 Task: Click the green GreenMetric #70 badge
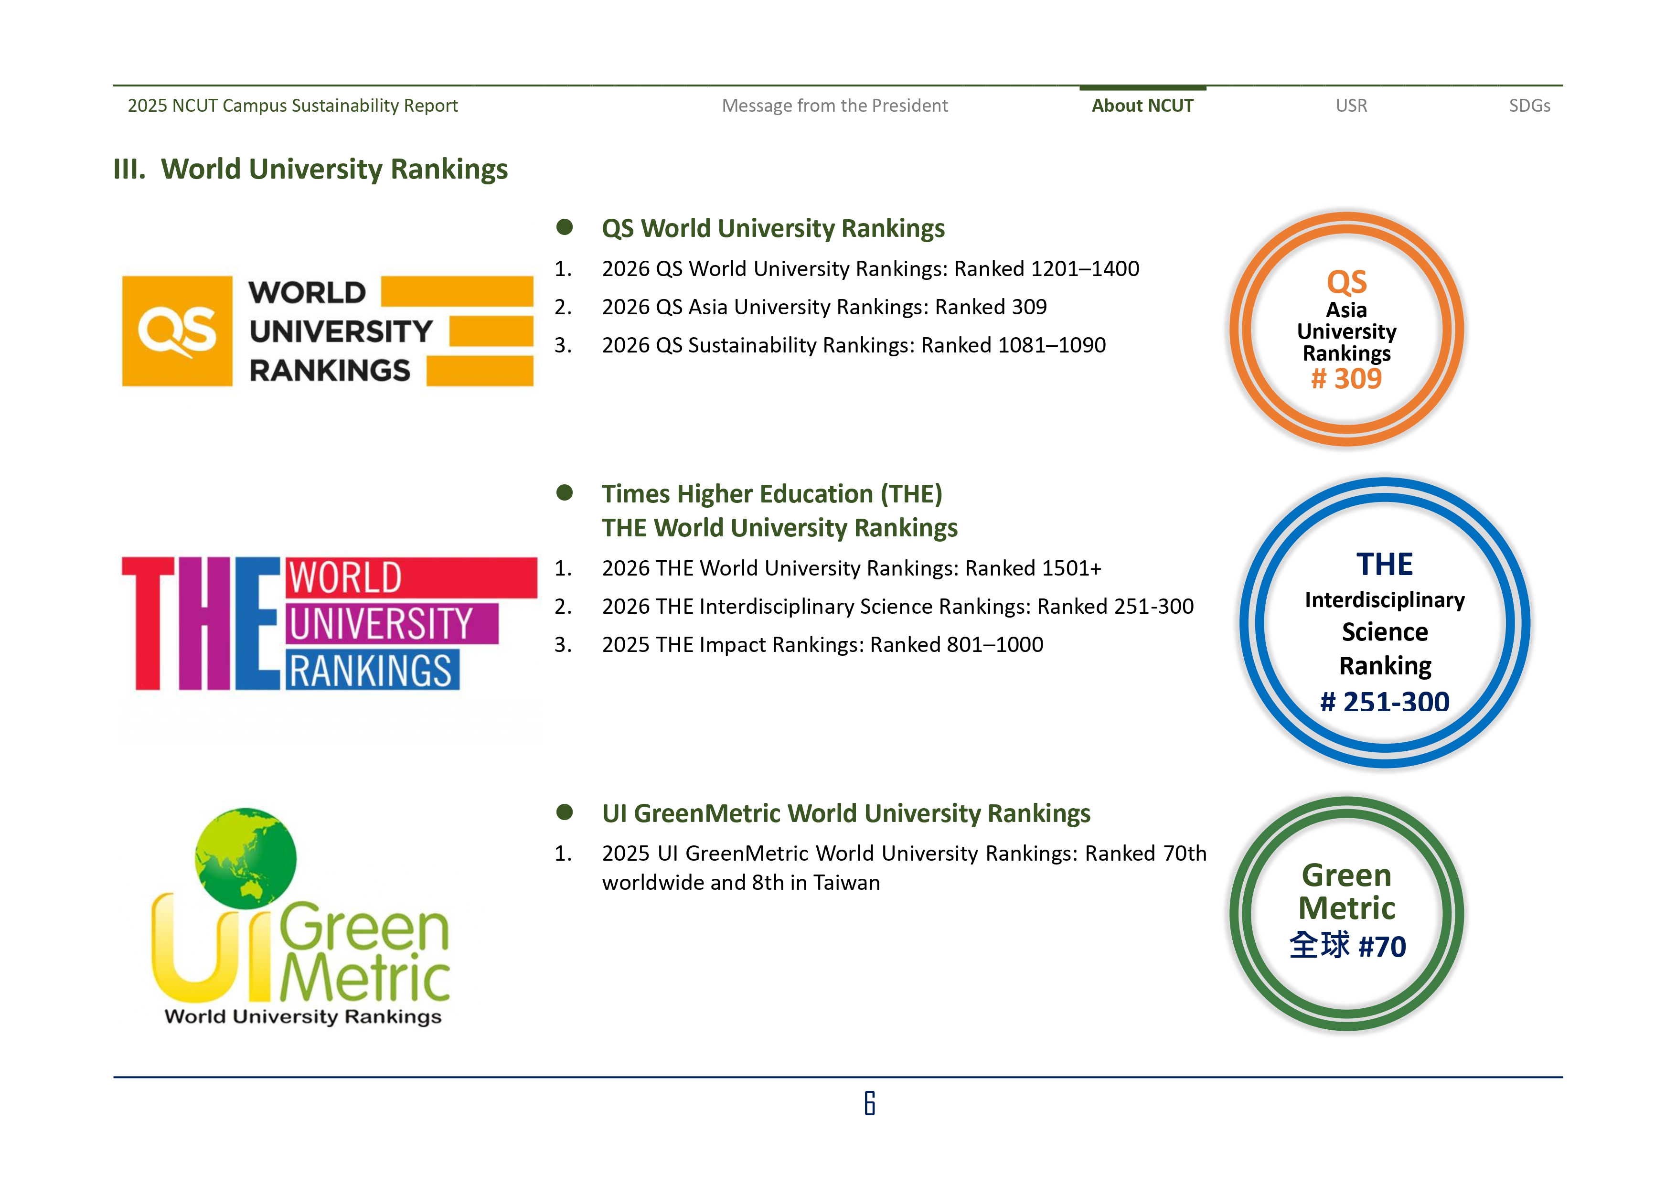tap(1346, 913)
